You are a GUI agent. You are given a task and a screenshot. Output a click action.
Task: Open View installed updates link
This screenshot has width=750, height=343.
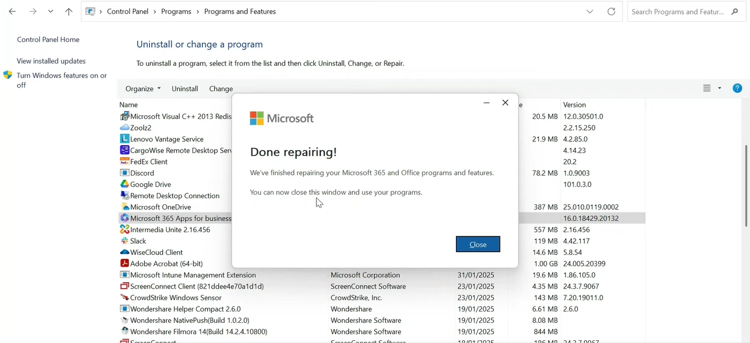(51, 61)
